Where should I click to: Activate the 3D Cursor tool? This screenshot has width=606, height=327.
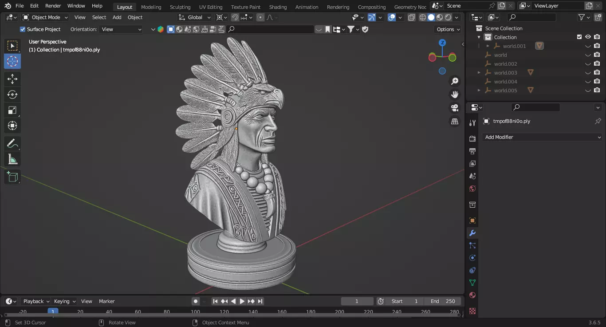coord(12,61)
